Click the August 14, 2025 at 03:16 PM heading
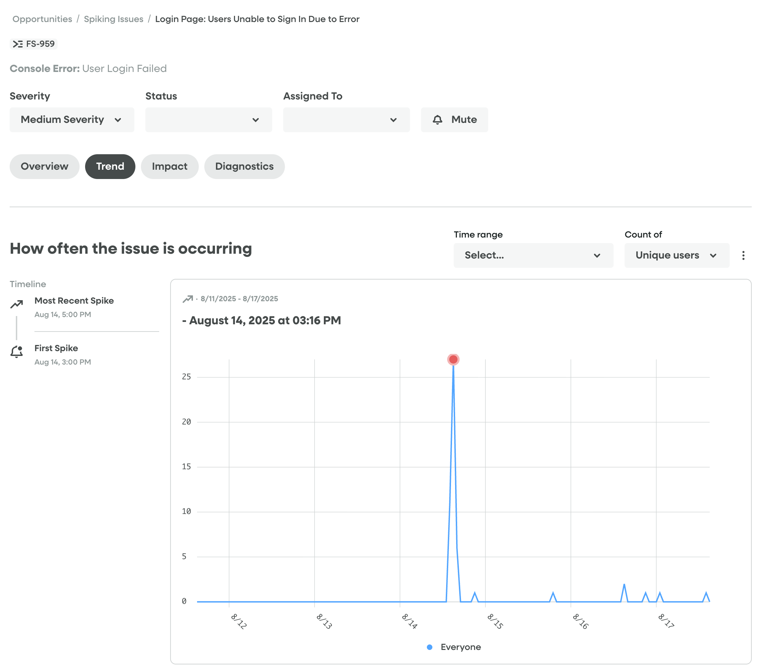The width and height of the screenshot is (760, 672). 261,320
